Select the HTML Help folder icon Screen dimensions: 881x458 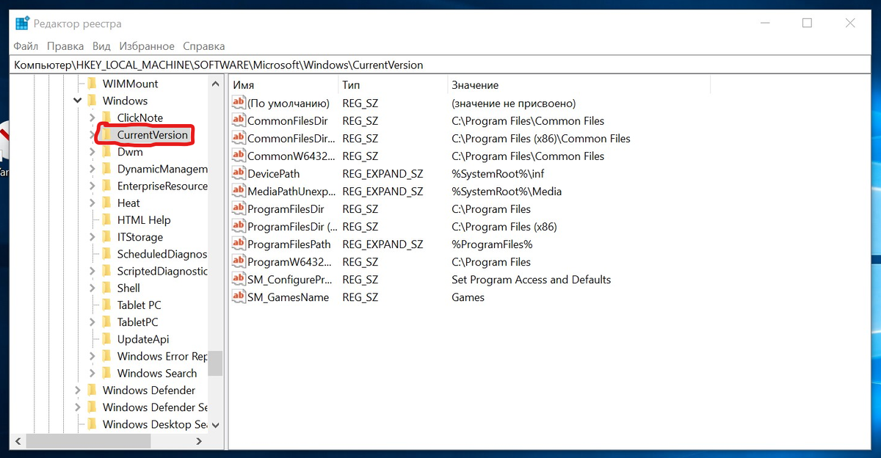coord(106,219)
